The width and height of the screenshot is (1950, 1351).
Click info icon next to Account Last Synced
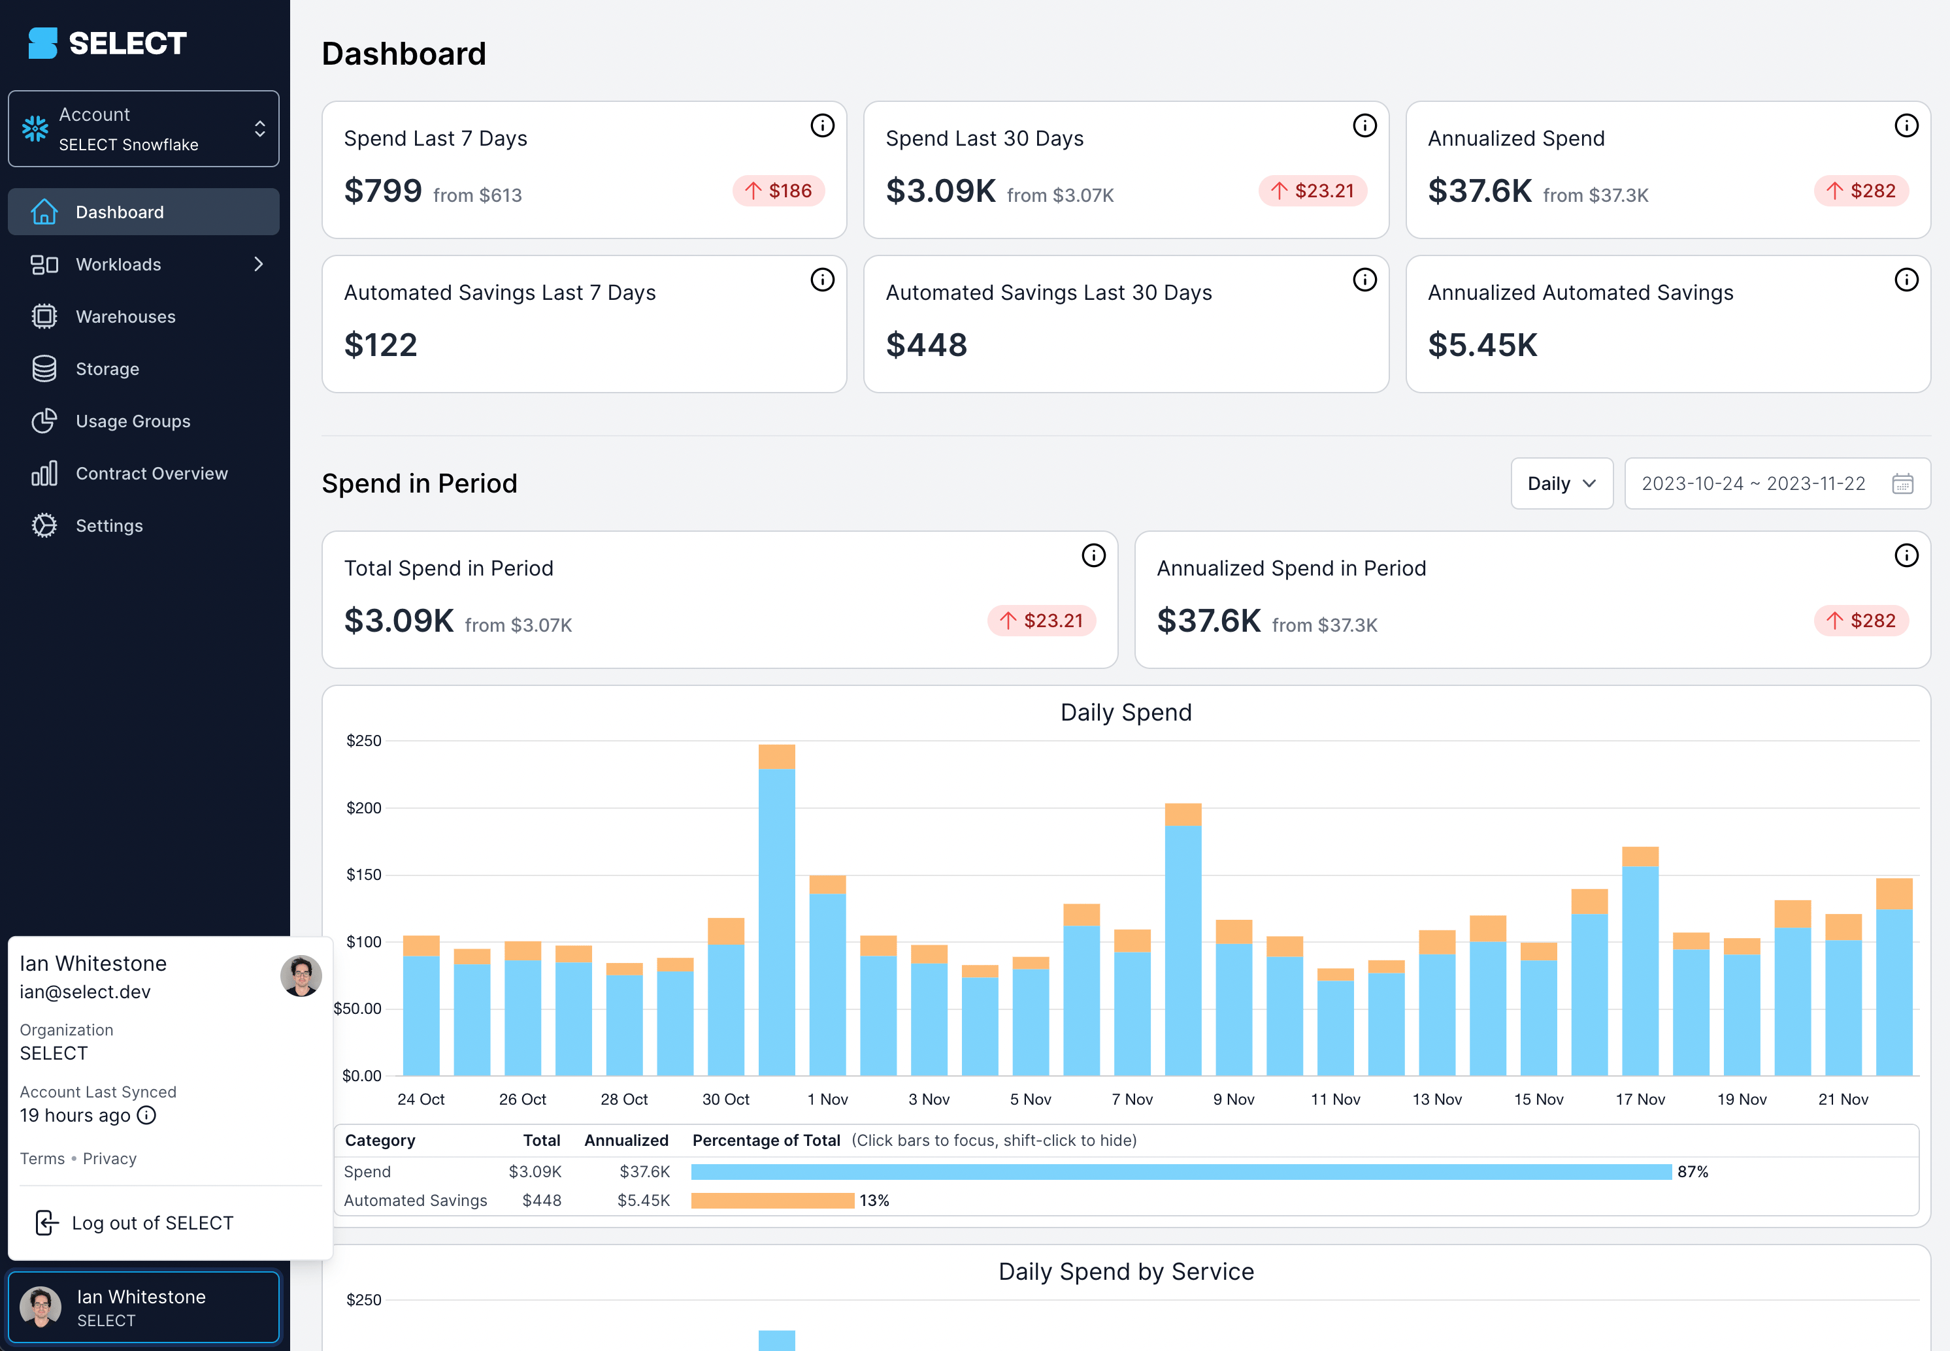(x=146, y=1115)
